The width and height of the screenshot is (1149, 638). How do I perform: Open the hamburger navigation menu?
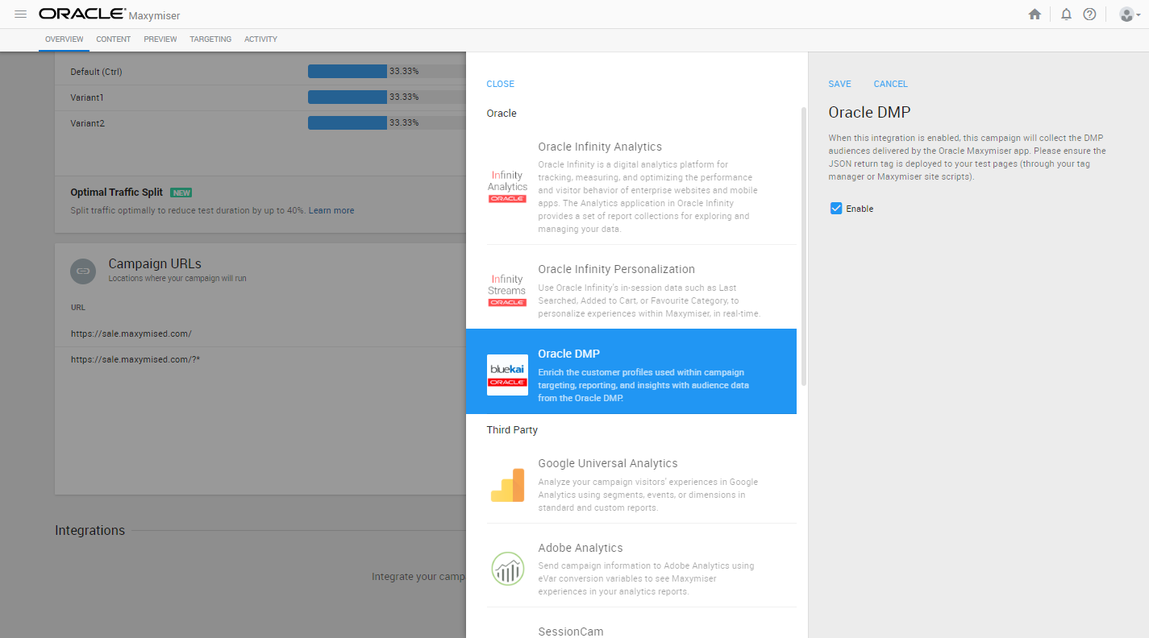click(21, 14)
